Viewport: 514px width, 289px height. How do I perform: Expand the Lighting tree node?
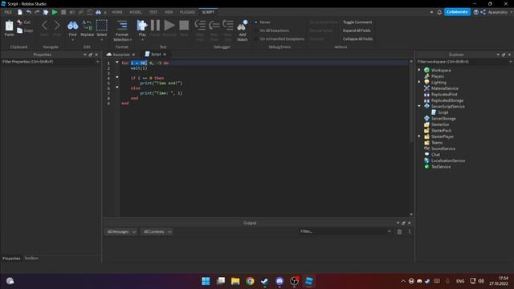click(419, 82)
